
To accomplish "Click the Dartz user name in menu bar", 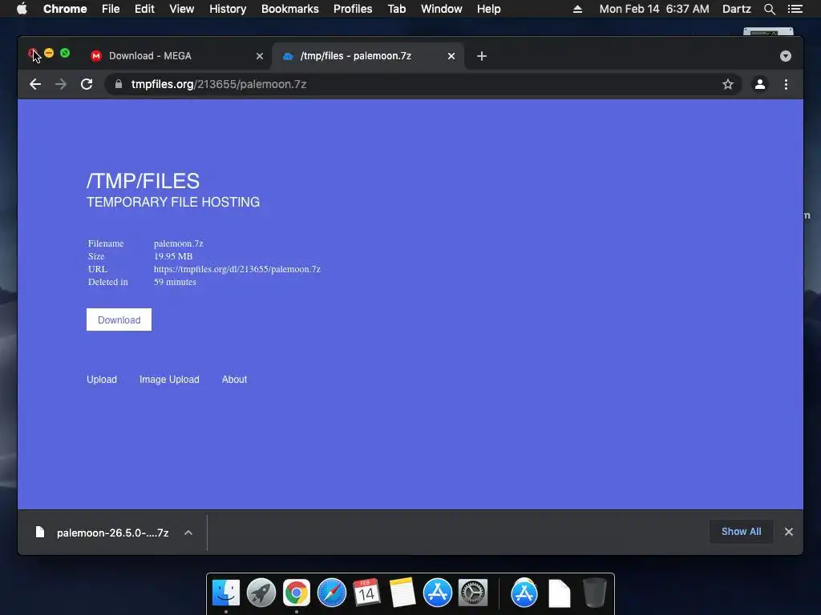I will pos(736,9).
